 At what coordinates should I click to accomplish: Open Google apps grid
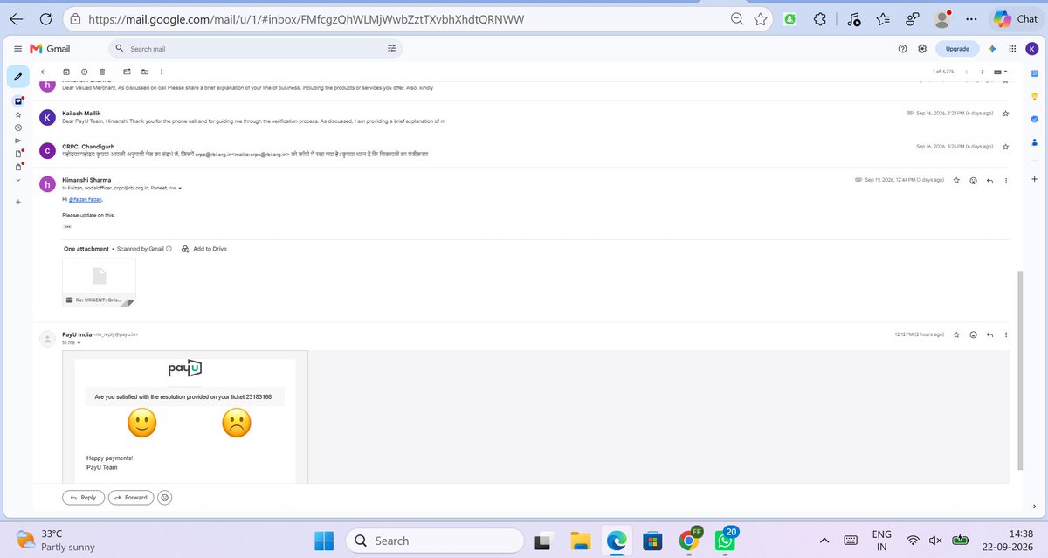click(x=1011, y=49)
